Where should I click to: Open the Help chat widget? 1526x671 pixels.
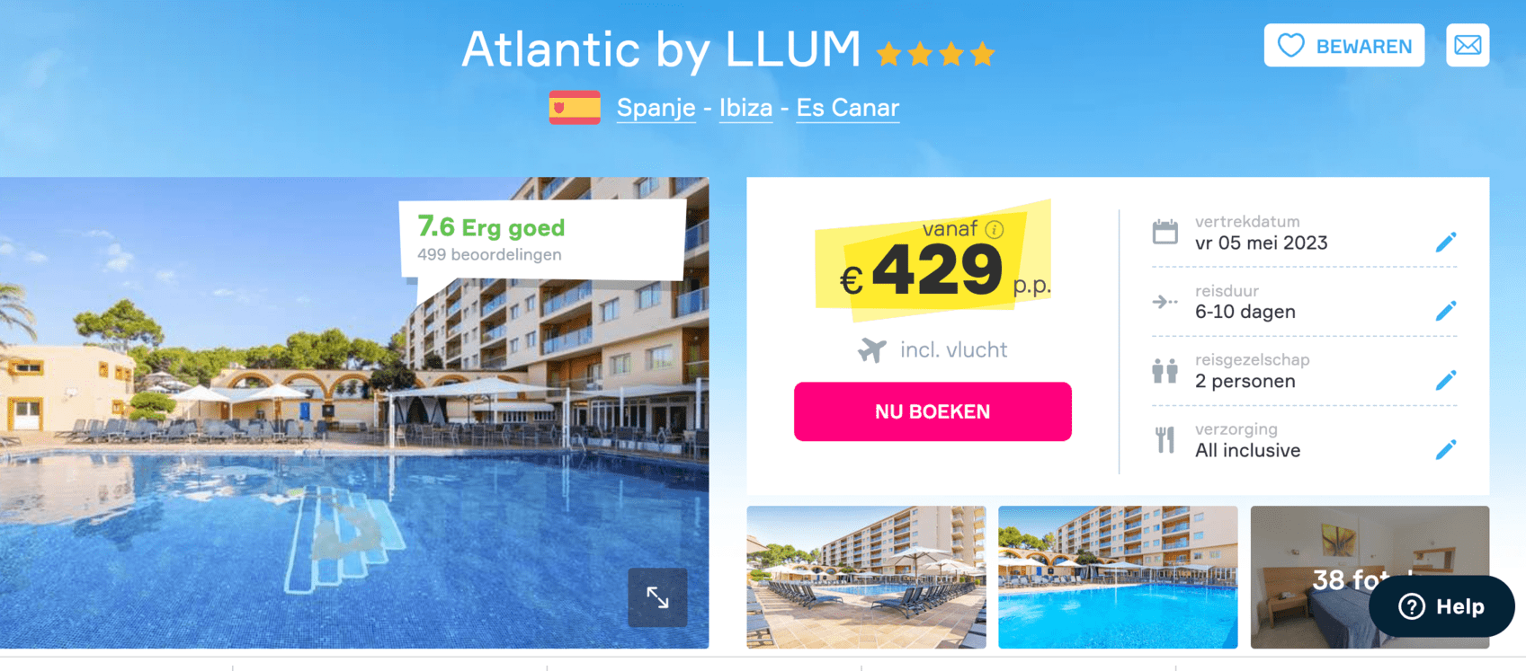click(1441, 606)
